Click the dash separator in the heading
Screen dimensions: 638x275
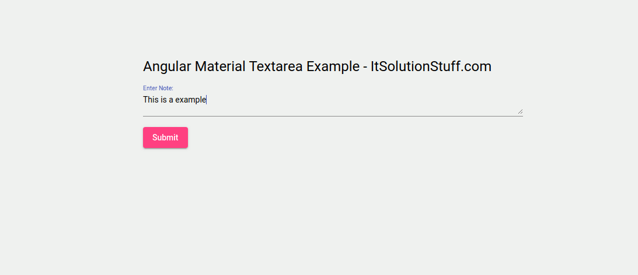[x=365, y=67]
